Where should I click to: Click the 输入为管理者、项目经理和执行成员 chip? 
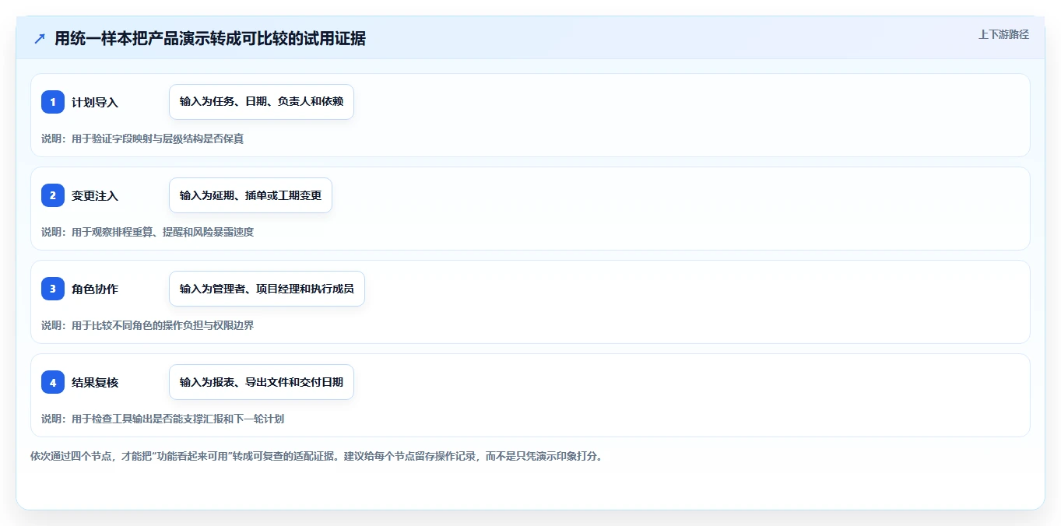(x=267, y=289)
